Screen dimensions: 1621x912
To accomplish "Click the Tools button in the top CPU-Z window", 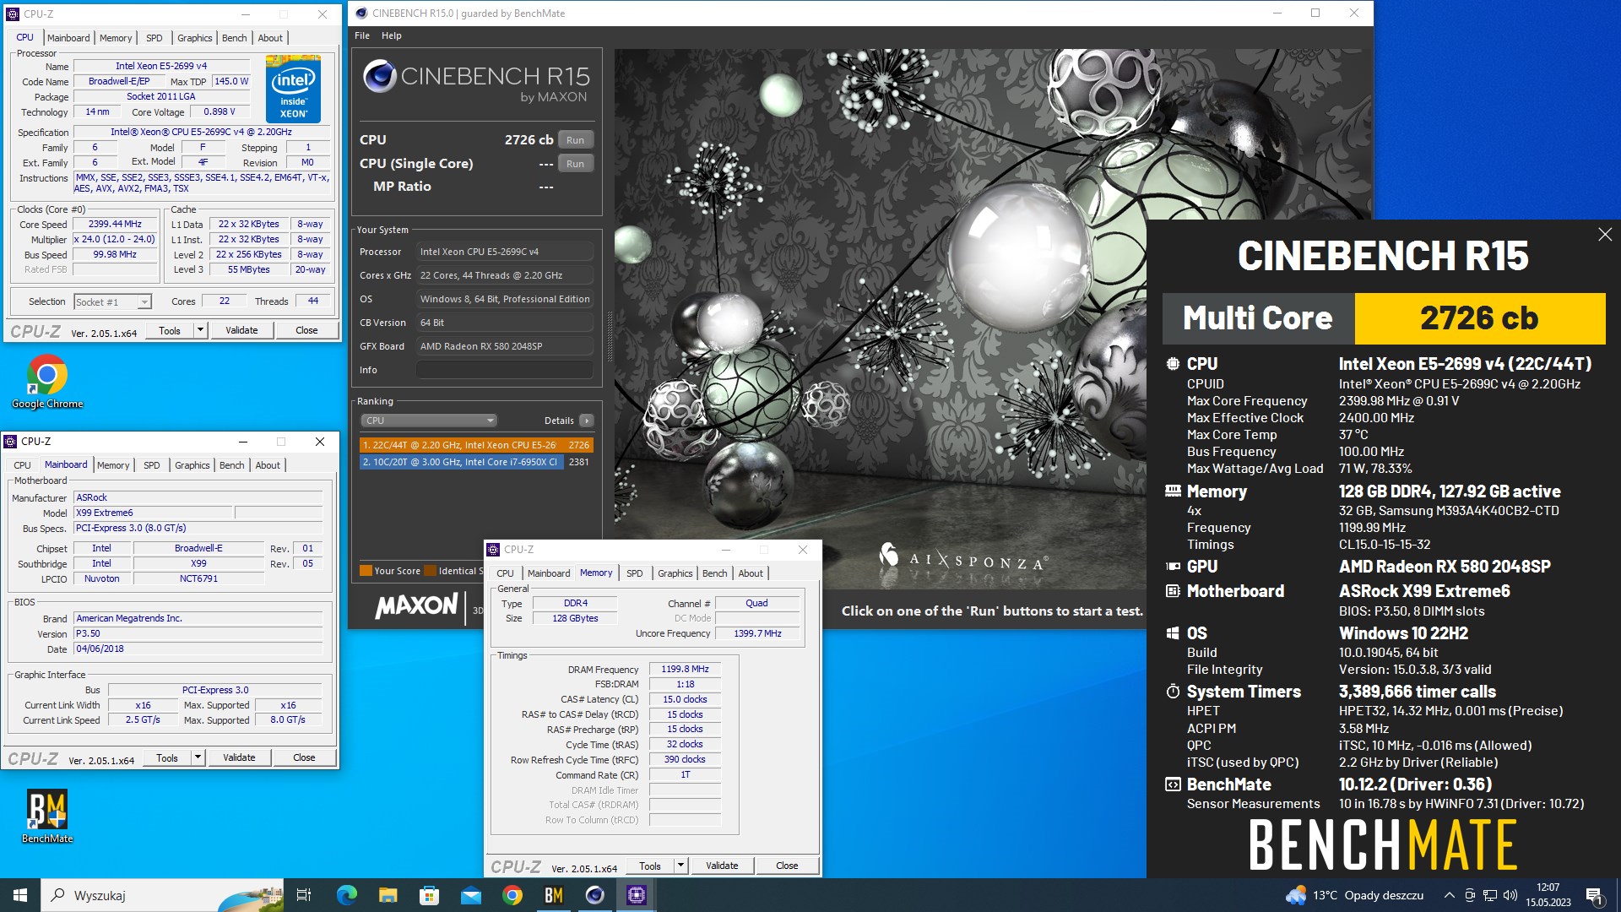I will click(170, 330).
